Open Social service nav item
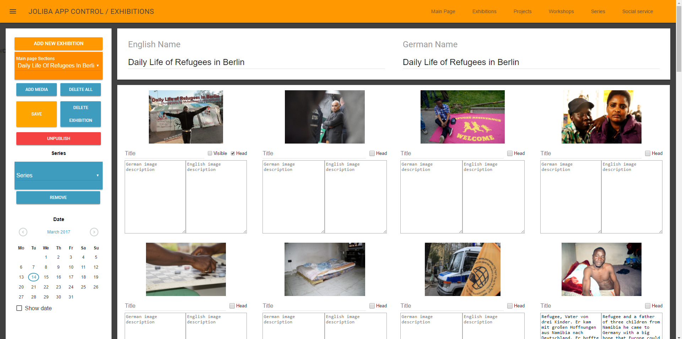 (638, 11)
